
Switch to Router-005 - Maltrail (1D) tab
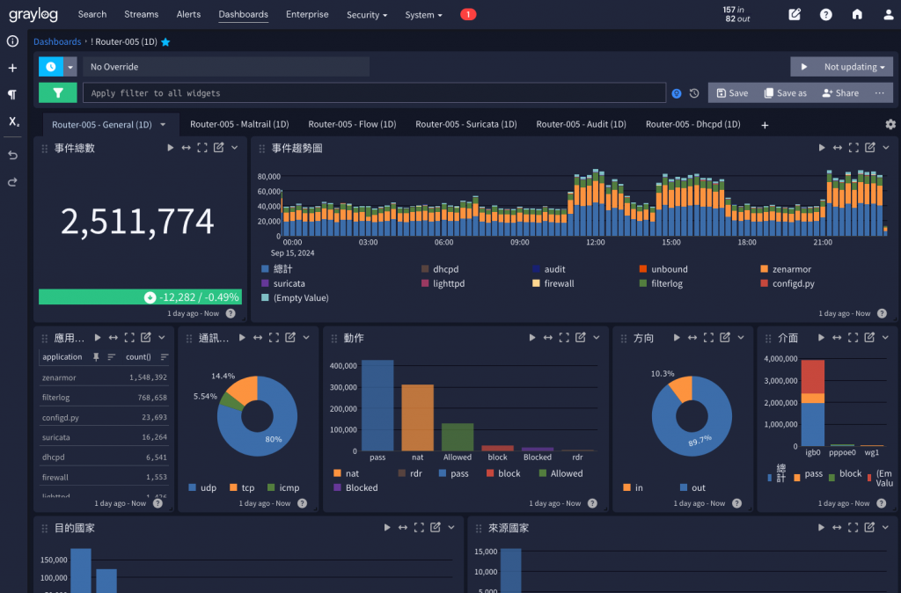coord(239,124)
